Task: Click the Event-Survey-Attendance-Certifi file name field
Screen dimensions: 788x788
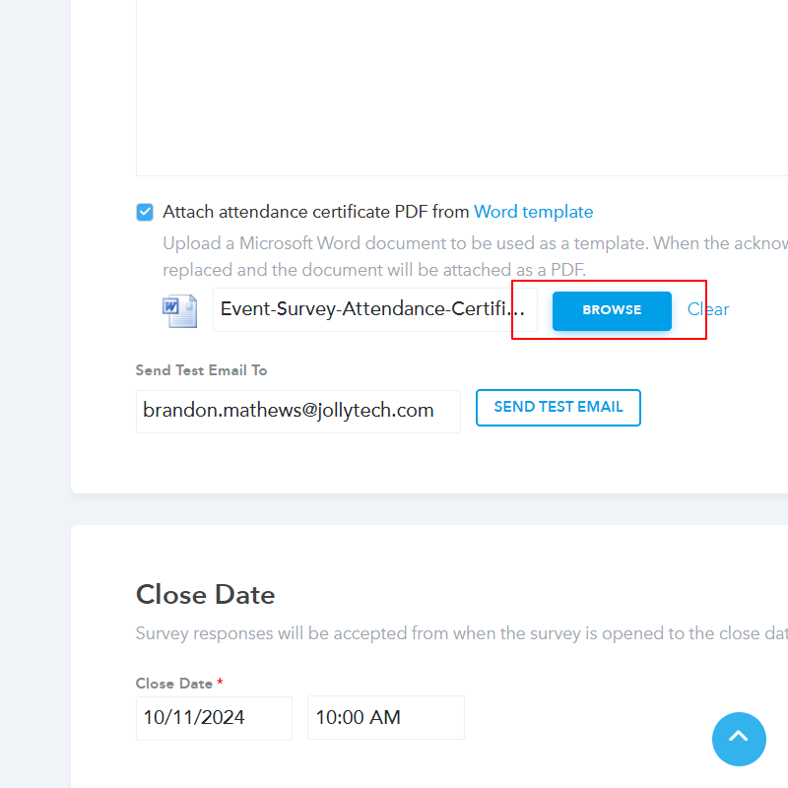Action: click(374, 309)
